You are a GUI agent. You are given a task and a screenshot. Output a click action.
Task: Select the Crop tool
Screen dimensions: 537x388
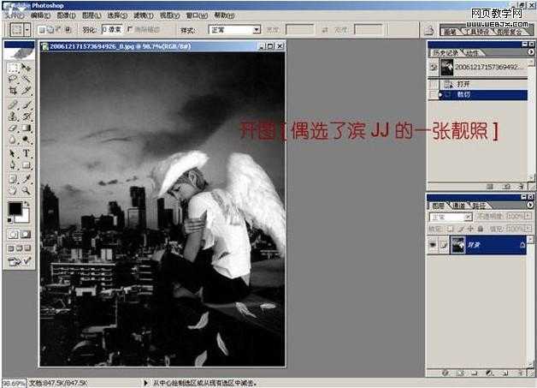pos(13,92)
